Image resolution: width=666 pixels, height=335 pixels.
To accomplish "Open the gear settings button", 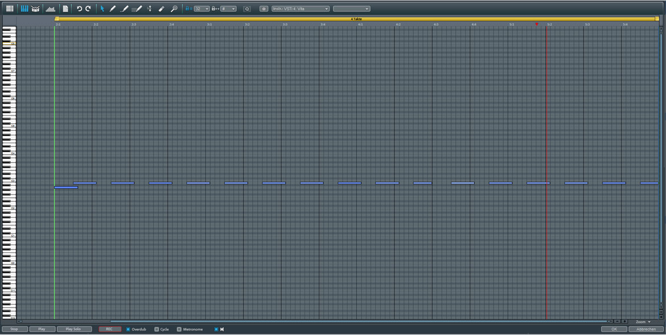I will (x=264, y=9).
